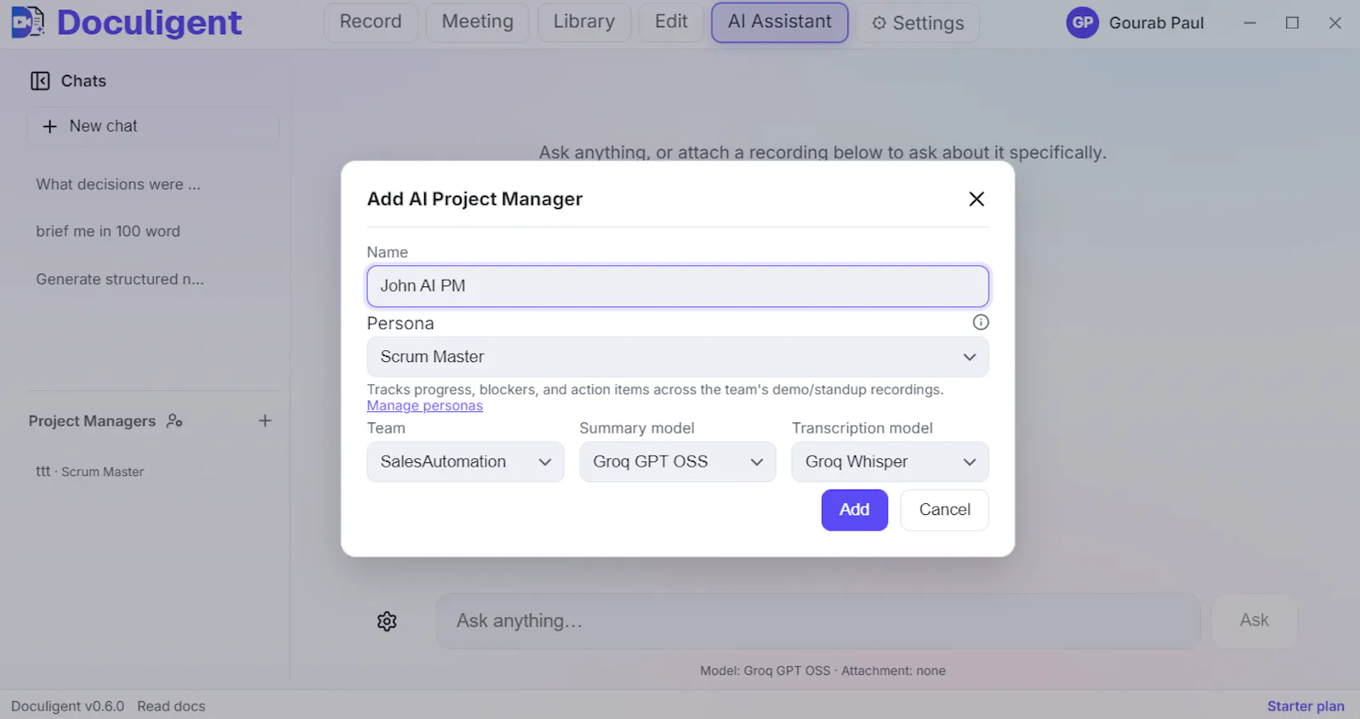The height and width of the screenshot is (719, 1360).
Task: Open the Transcription model dropdown
Action: tap(890, 461)
